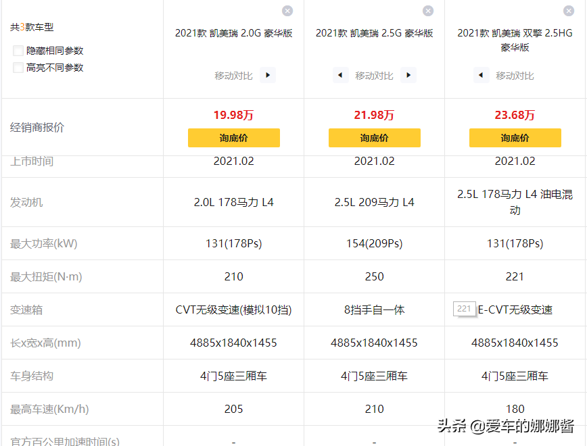Image resolution: width=587 pixels, height=446 pixels.
Task: Click the 19.98万 dealer price
Action: click(233, 115)
